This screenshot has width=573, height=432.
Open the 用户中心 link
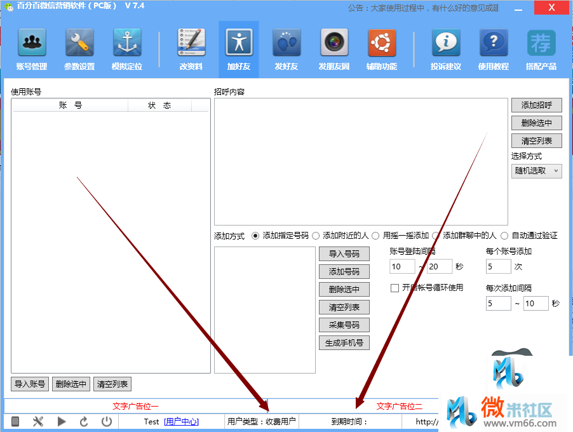[x=181, y=421]
